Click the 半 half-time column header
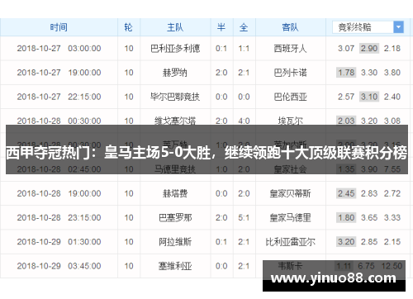The height and width of the screenshot is (299, 413). [221, 27]
